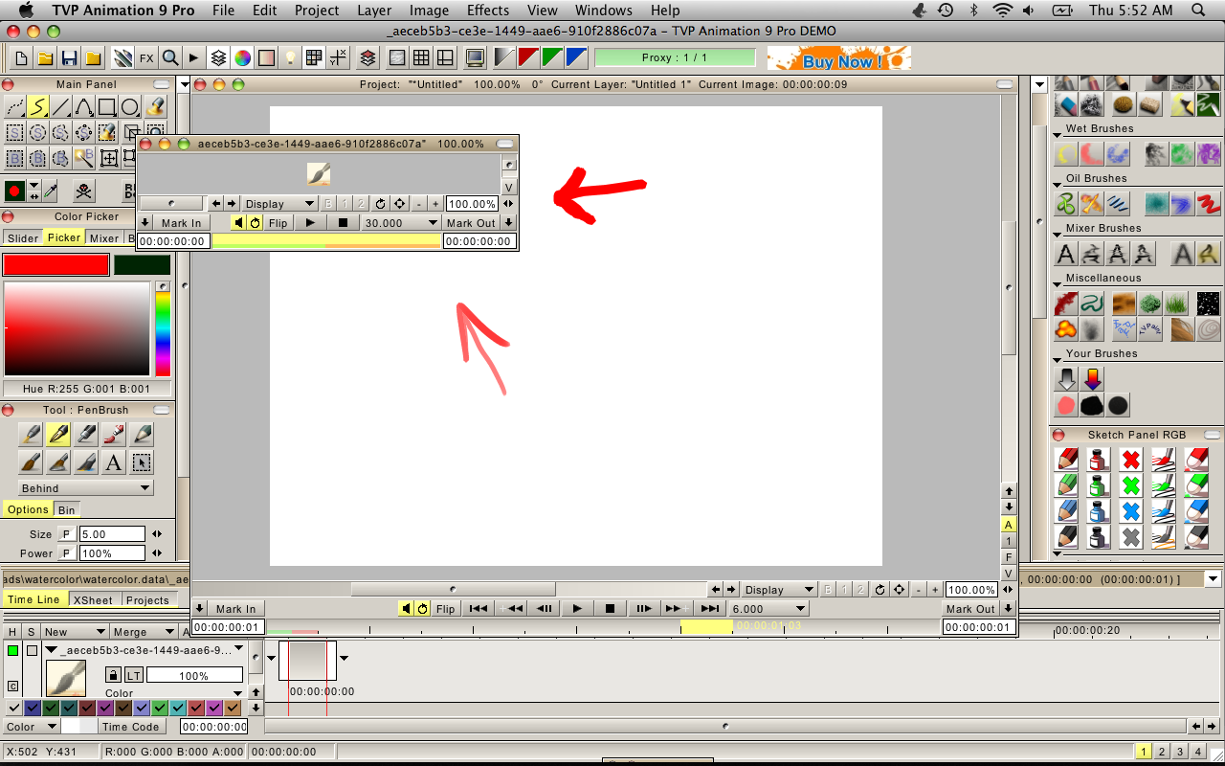Switch to the Mixer tab in Color Picker
1225x766 pixels.
tap(104, 238)
